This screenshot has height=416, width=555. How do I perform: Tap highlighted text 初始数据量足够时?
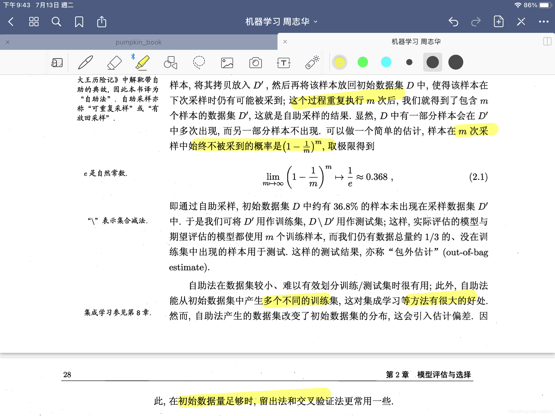[x=216, y=401]
